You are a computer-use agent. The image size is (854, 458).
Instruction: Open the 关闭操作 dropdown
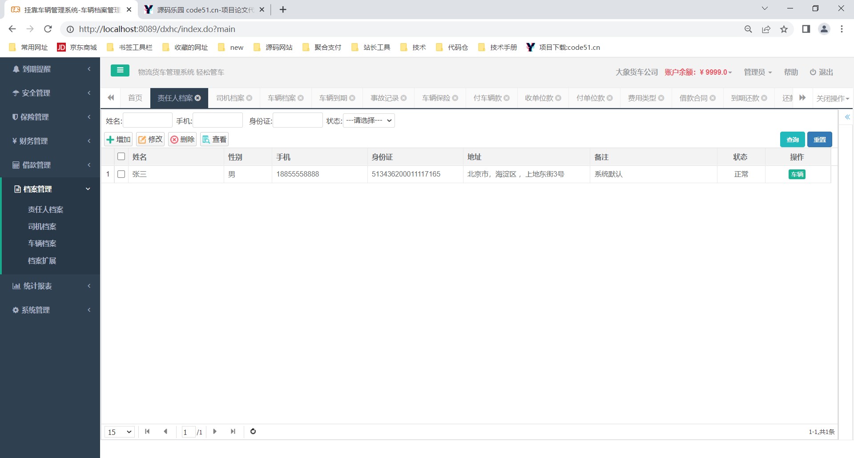[x=833, y=98]
